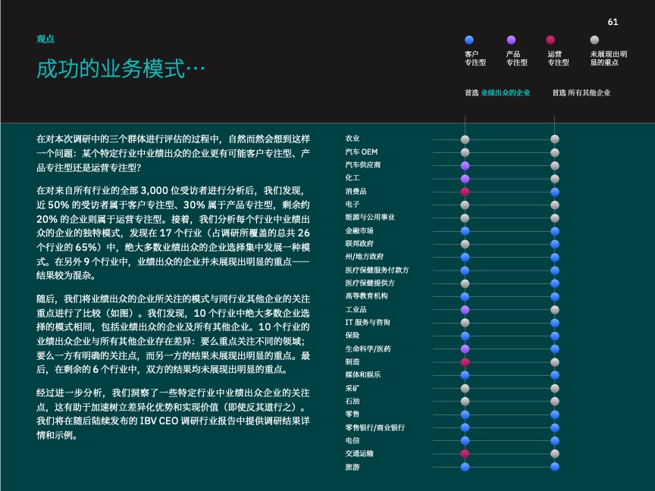655x491 pixels.
Task: Click the 工业品 row label
Action: 356,309
